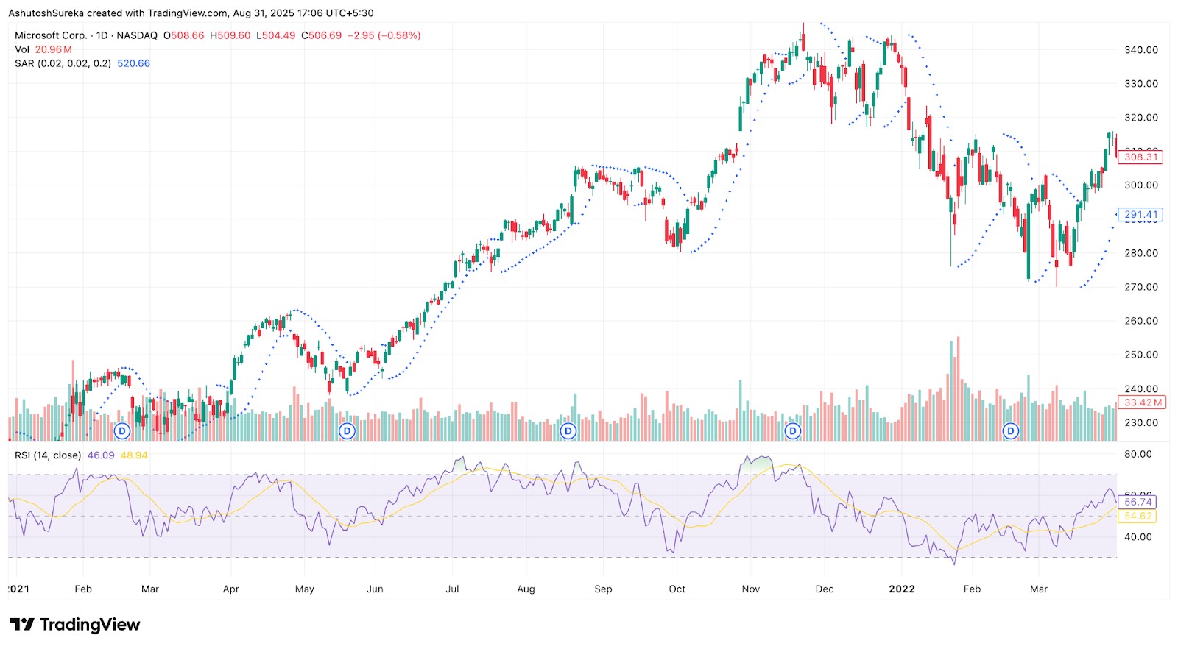Screen dimensions: 1178x649
Task: Click the dividend marker near February 2021
Action: (122, 431)
